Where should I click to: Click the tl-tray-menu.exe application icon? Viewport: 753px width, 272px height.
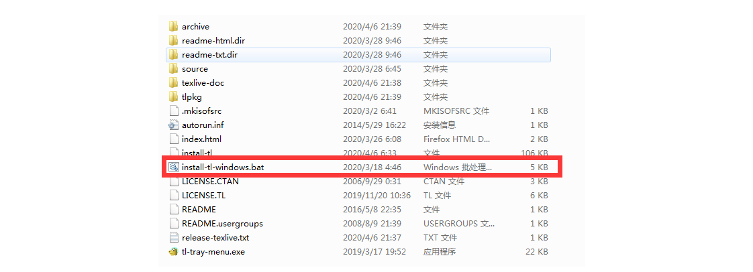tap(173, 251)
